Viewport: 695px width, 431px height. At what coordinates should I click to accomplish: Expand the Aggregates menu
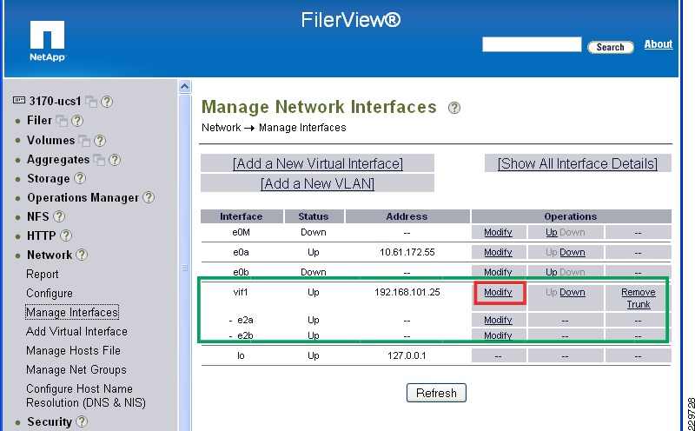[58, 160]
